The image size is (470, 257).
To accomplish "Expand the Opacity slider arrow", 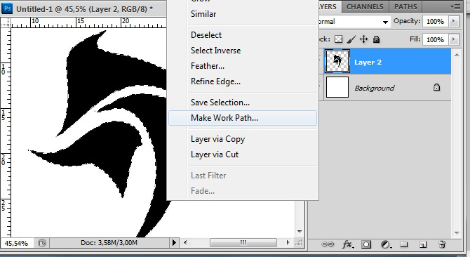I will tap(453, 21).
